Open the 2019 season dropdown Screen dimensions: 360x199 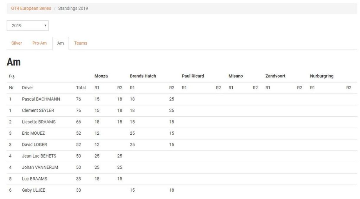27,26
